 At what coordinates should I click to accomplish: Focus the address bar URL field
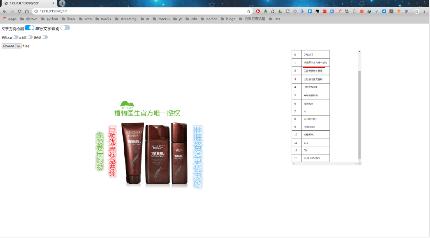click(143, 11)
